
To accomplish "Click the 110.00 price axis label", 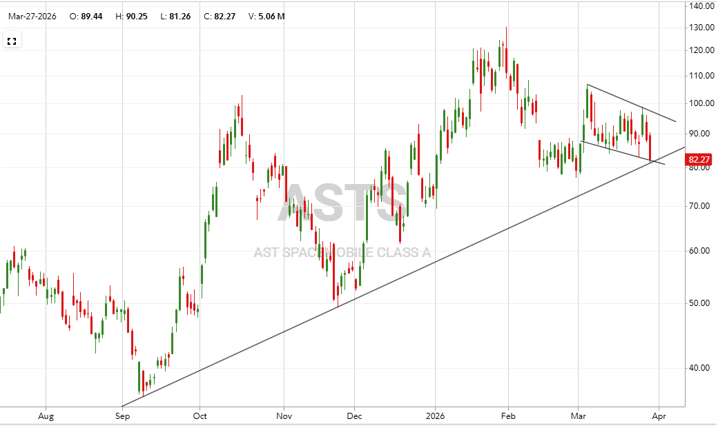I will tap(702, 76).
